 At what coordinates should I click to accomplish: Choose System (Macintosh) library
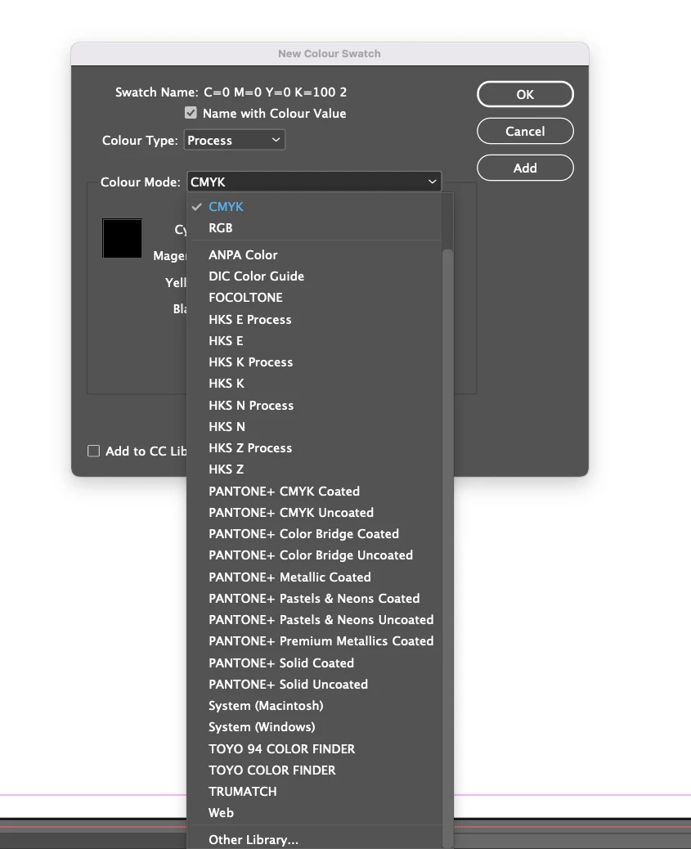click(314, 706)
